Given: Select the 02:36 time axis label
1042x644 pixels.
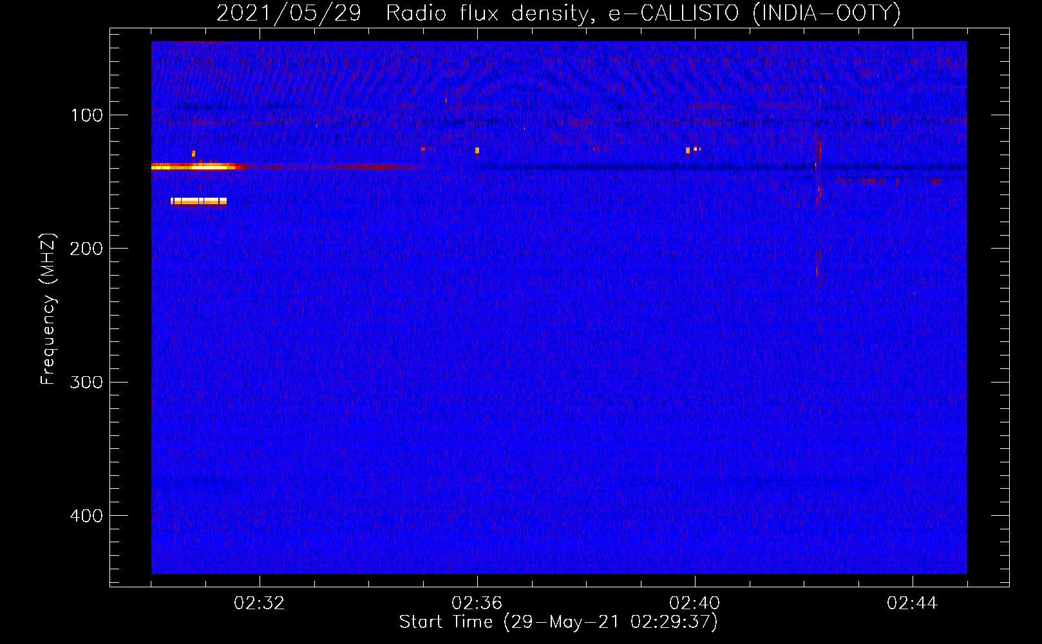Looking at the screenshot, I should 477,603.
